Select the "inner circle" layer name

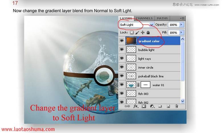pos(146,67)
